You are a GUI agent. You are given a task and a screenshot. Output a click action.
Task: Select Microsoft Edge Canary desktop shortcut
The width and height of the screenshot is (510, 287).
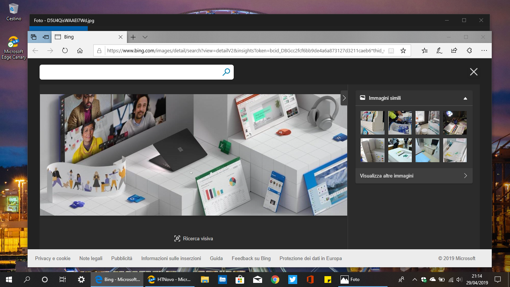click(14, 48)
